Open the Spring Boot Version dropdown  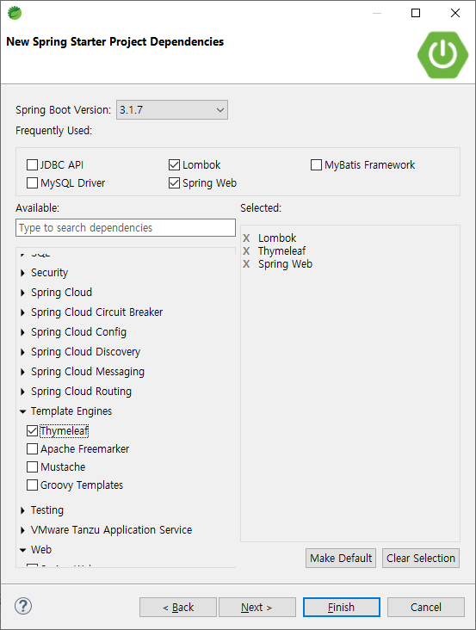pos(172,109)
